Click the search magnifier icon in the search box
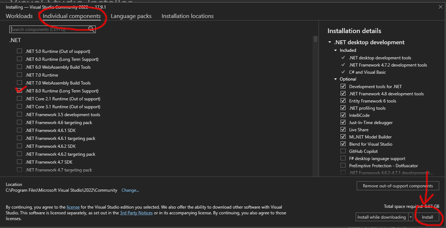Viewport: 446px width, 228px height. point(92,29)
